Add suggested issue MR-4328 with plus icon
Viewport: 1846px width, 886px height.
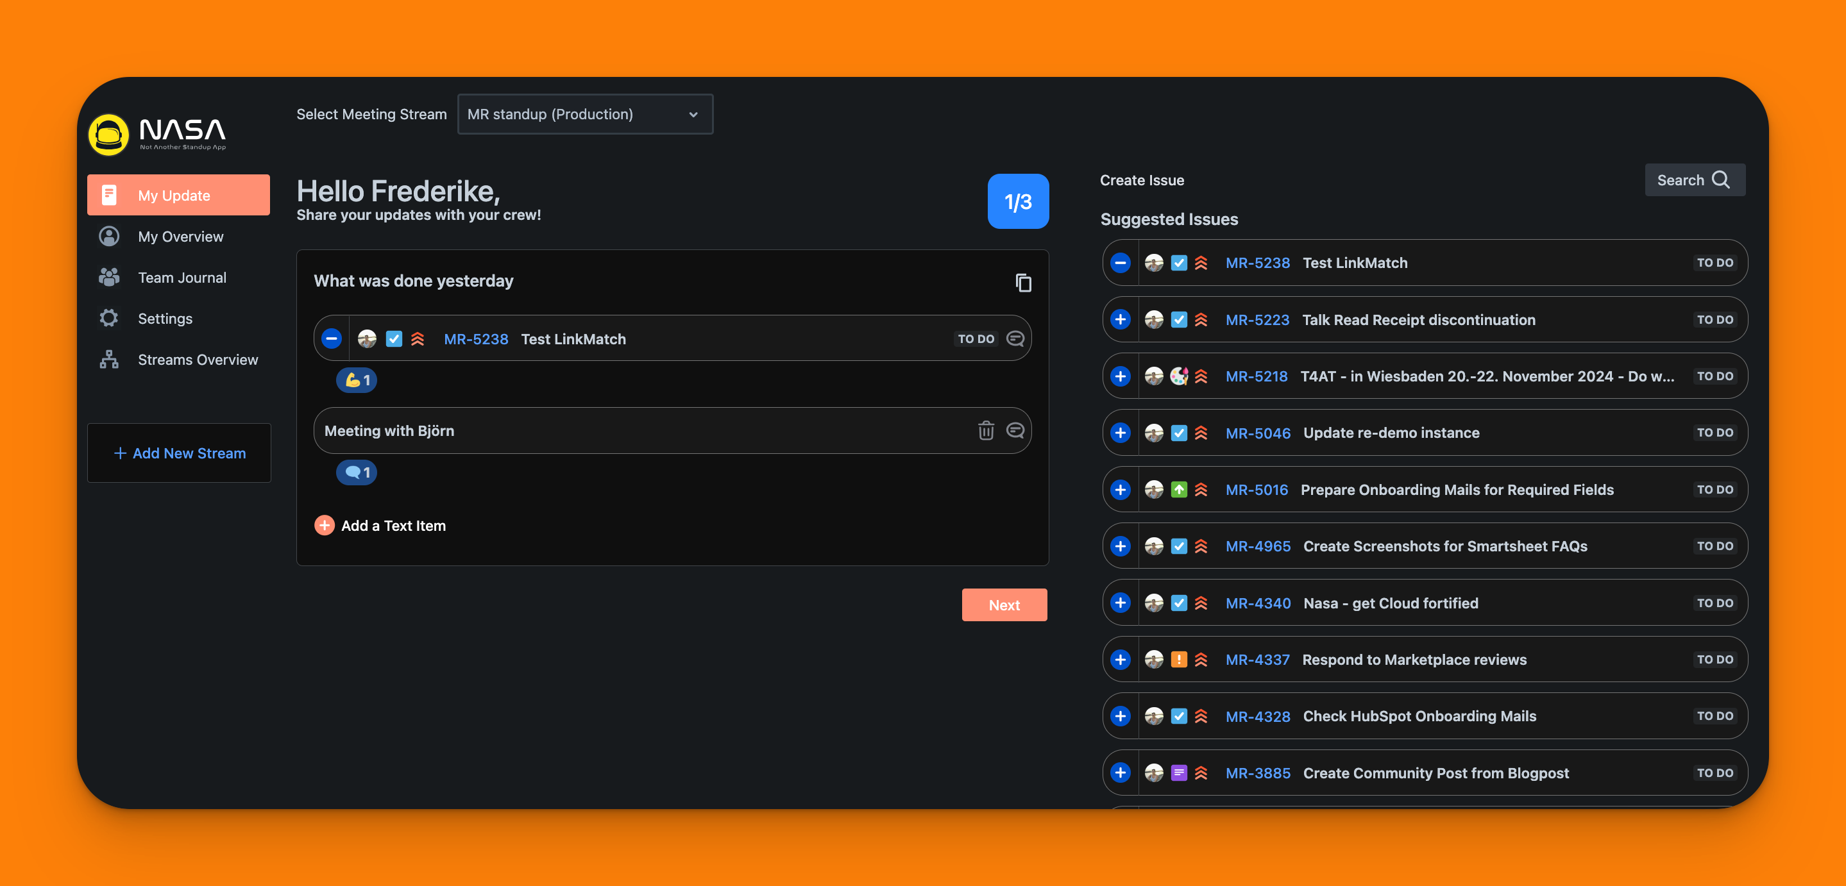click(1120, 716)
